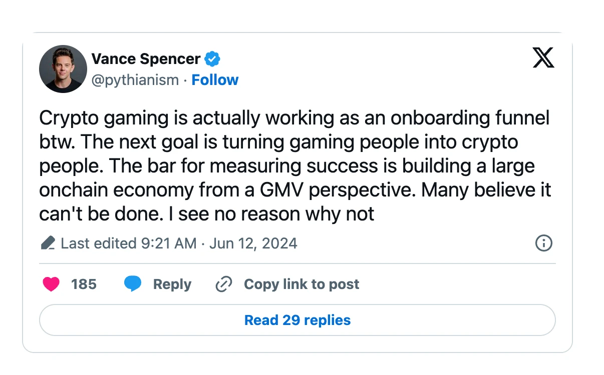604x375 pixels.
Task: Click the blue verified badge icon
Action: tap(212, 59)
